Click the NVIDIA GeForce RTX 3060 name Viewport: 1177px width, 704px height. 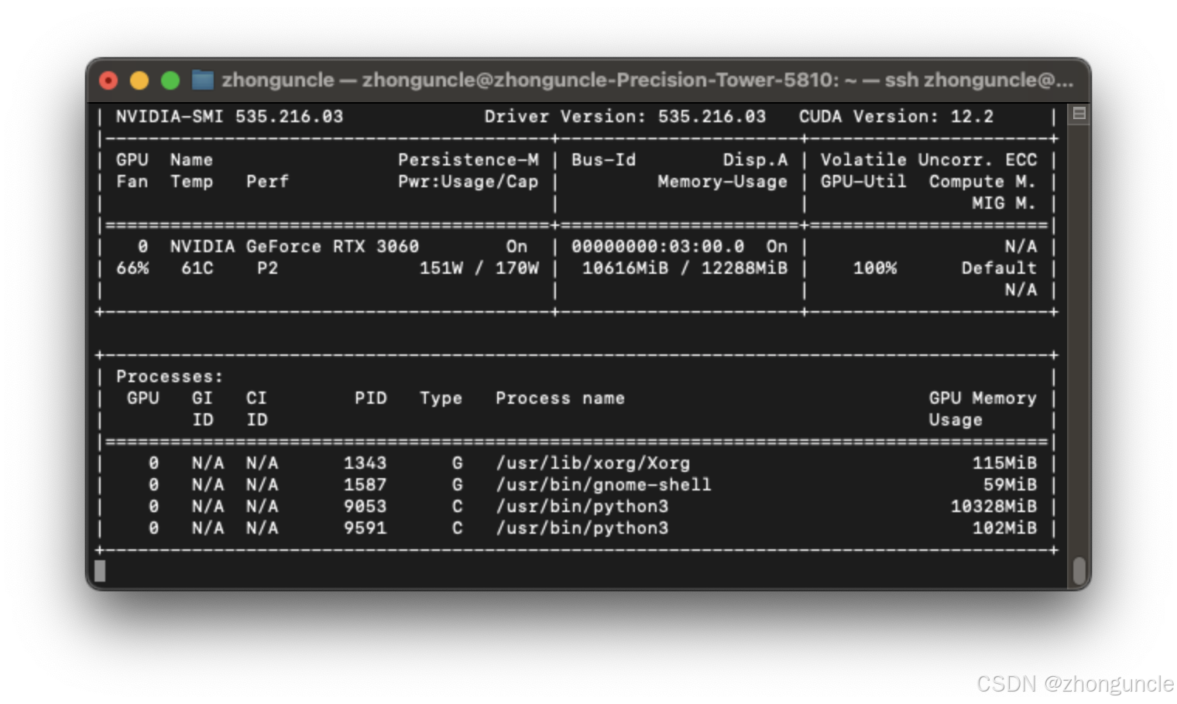tap(294, 247)
